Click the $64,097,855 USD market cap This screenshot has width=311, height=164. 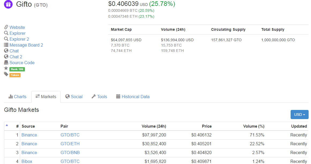(126, 40)
